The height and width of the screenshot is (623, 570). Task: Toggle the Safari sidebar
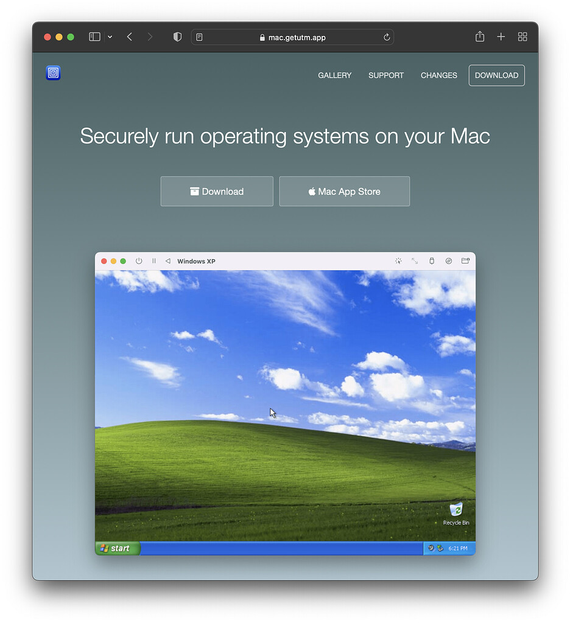pyautogui.click(x=94, y=37)
